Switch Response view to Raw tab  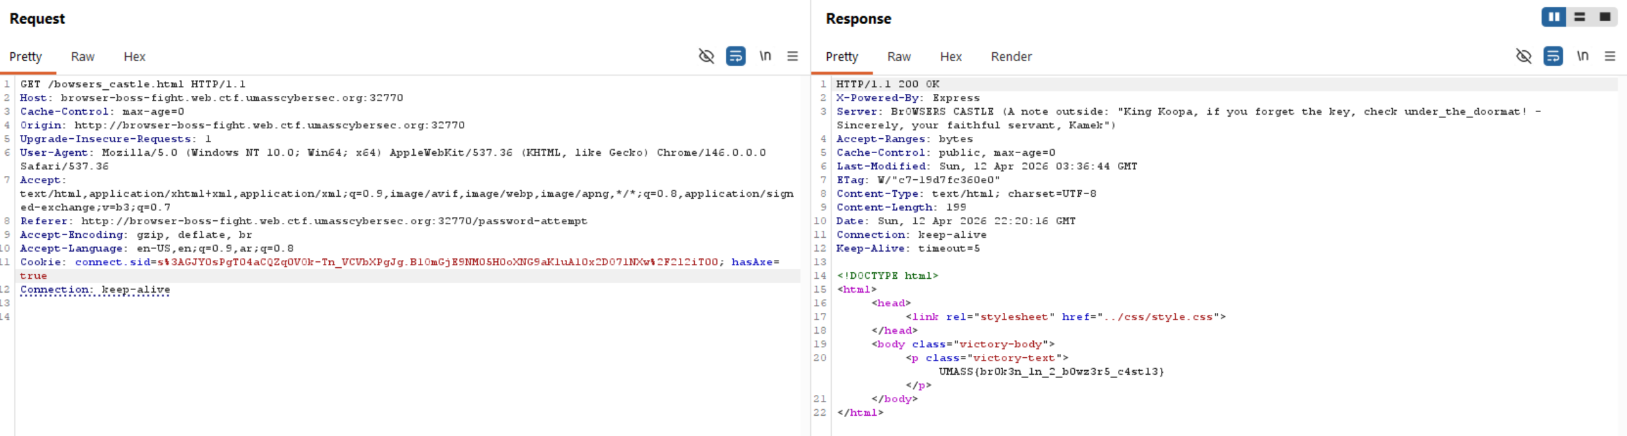coord(899,57)
